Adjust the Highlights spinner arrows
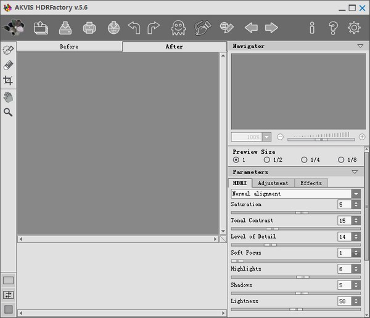Image resolution: width=370 pixels, height=318 pixels. point(356,269)
